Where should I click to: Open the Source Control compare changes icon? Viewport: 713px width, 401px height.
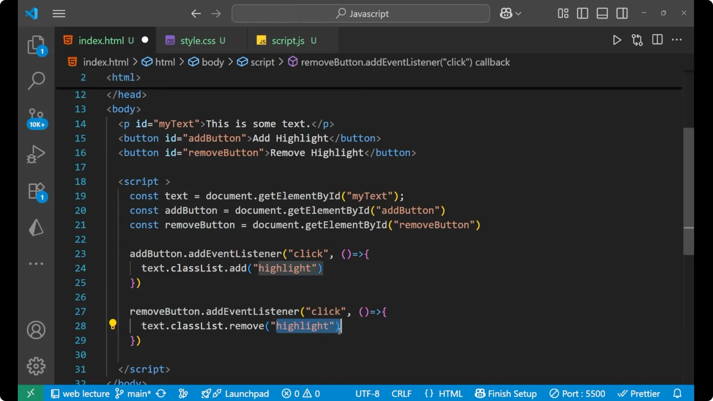coord(637,40)
